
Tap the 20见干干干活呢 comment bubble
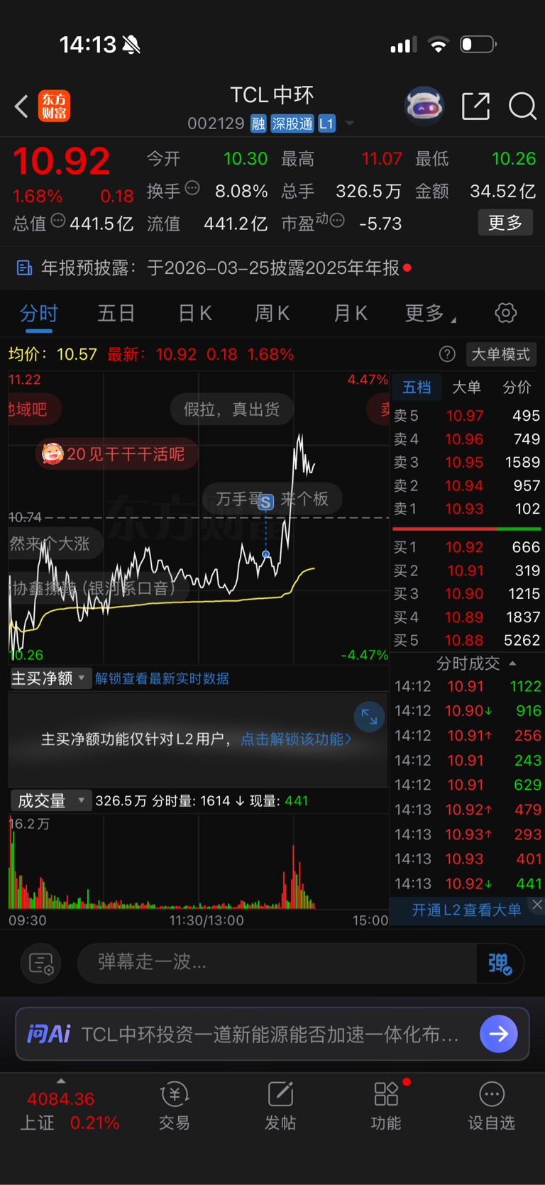tap(116, 454)
